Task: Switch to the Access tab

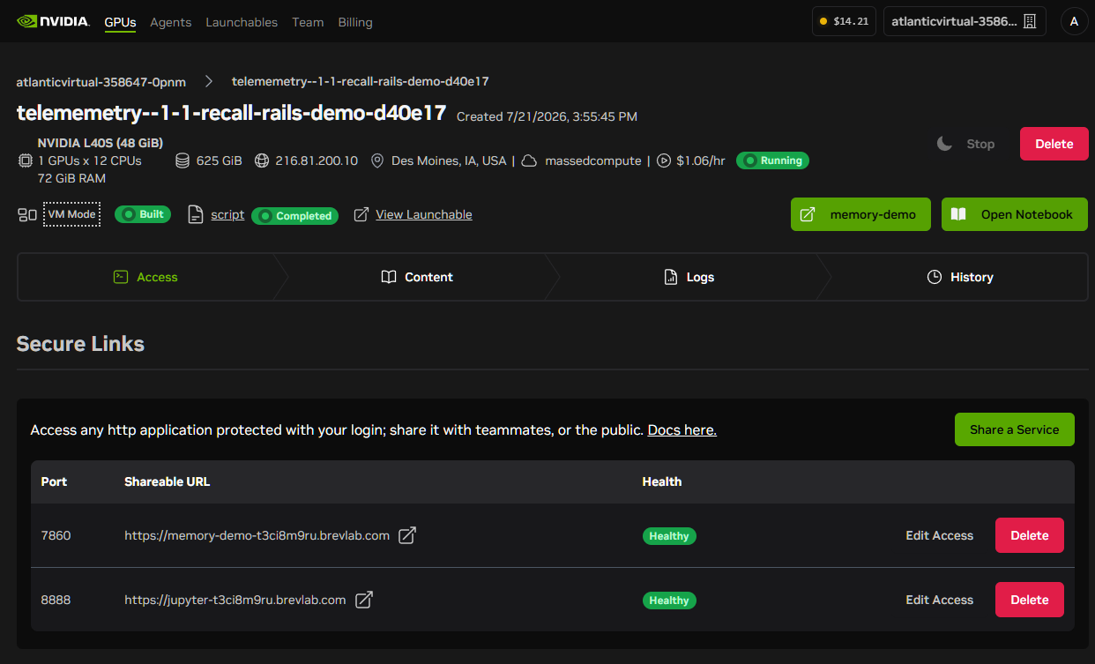Action: [x=146, y=277]
